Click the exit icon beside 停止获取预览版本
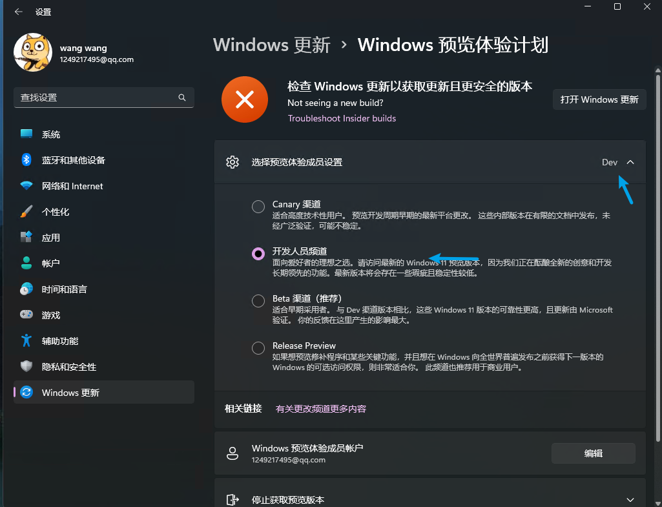Image resolution: width=662 pixels, height=507 pixels. [233, 500]
